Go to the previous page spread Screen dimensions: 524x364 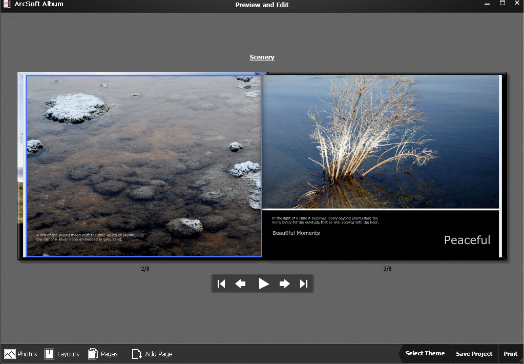[240, 284]
